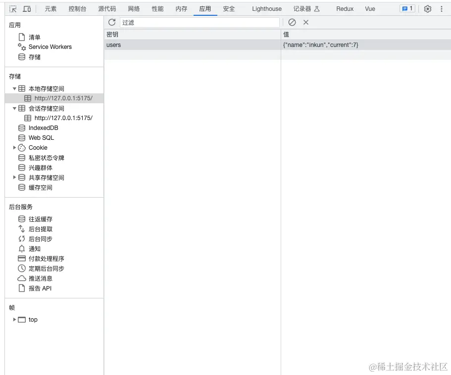Viewport: 451px width, 375px height.
Task: Open Service Workers in the sidebar
Action: [x=50, y=47]
